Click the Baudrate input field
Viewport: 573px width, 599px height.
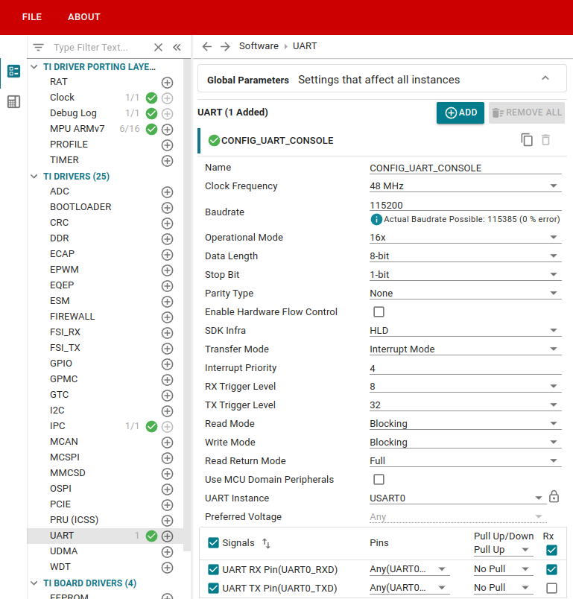coord(464,205)
